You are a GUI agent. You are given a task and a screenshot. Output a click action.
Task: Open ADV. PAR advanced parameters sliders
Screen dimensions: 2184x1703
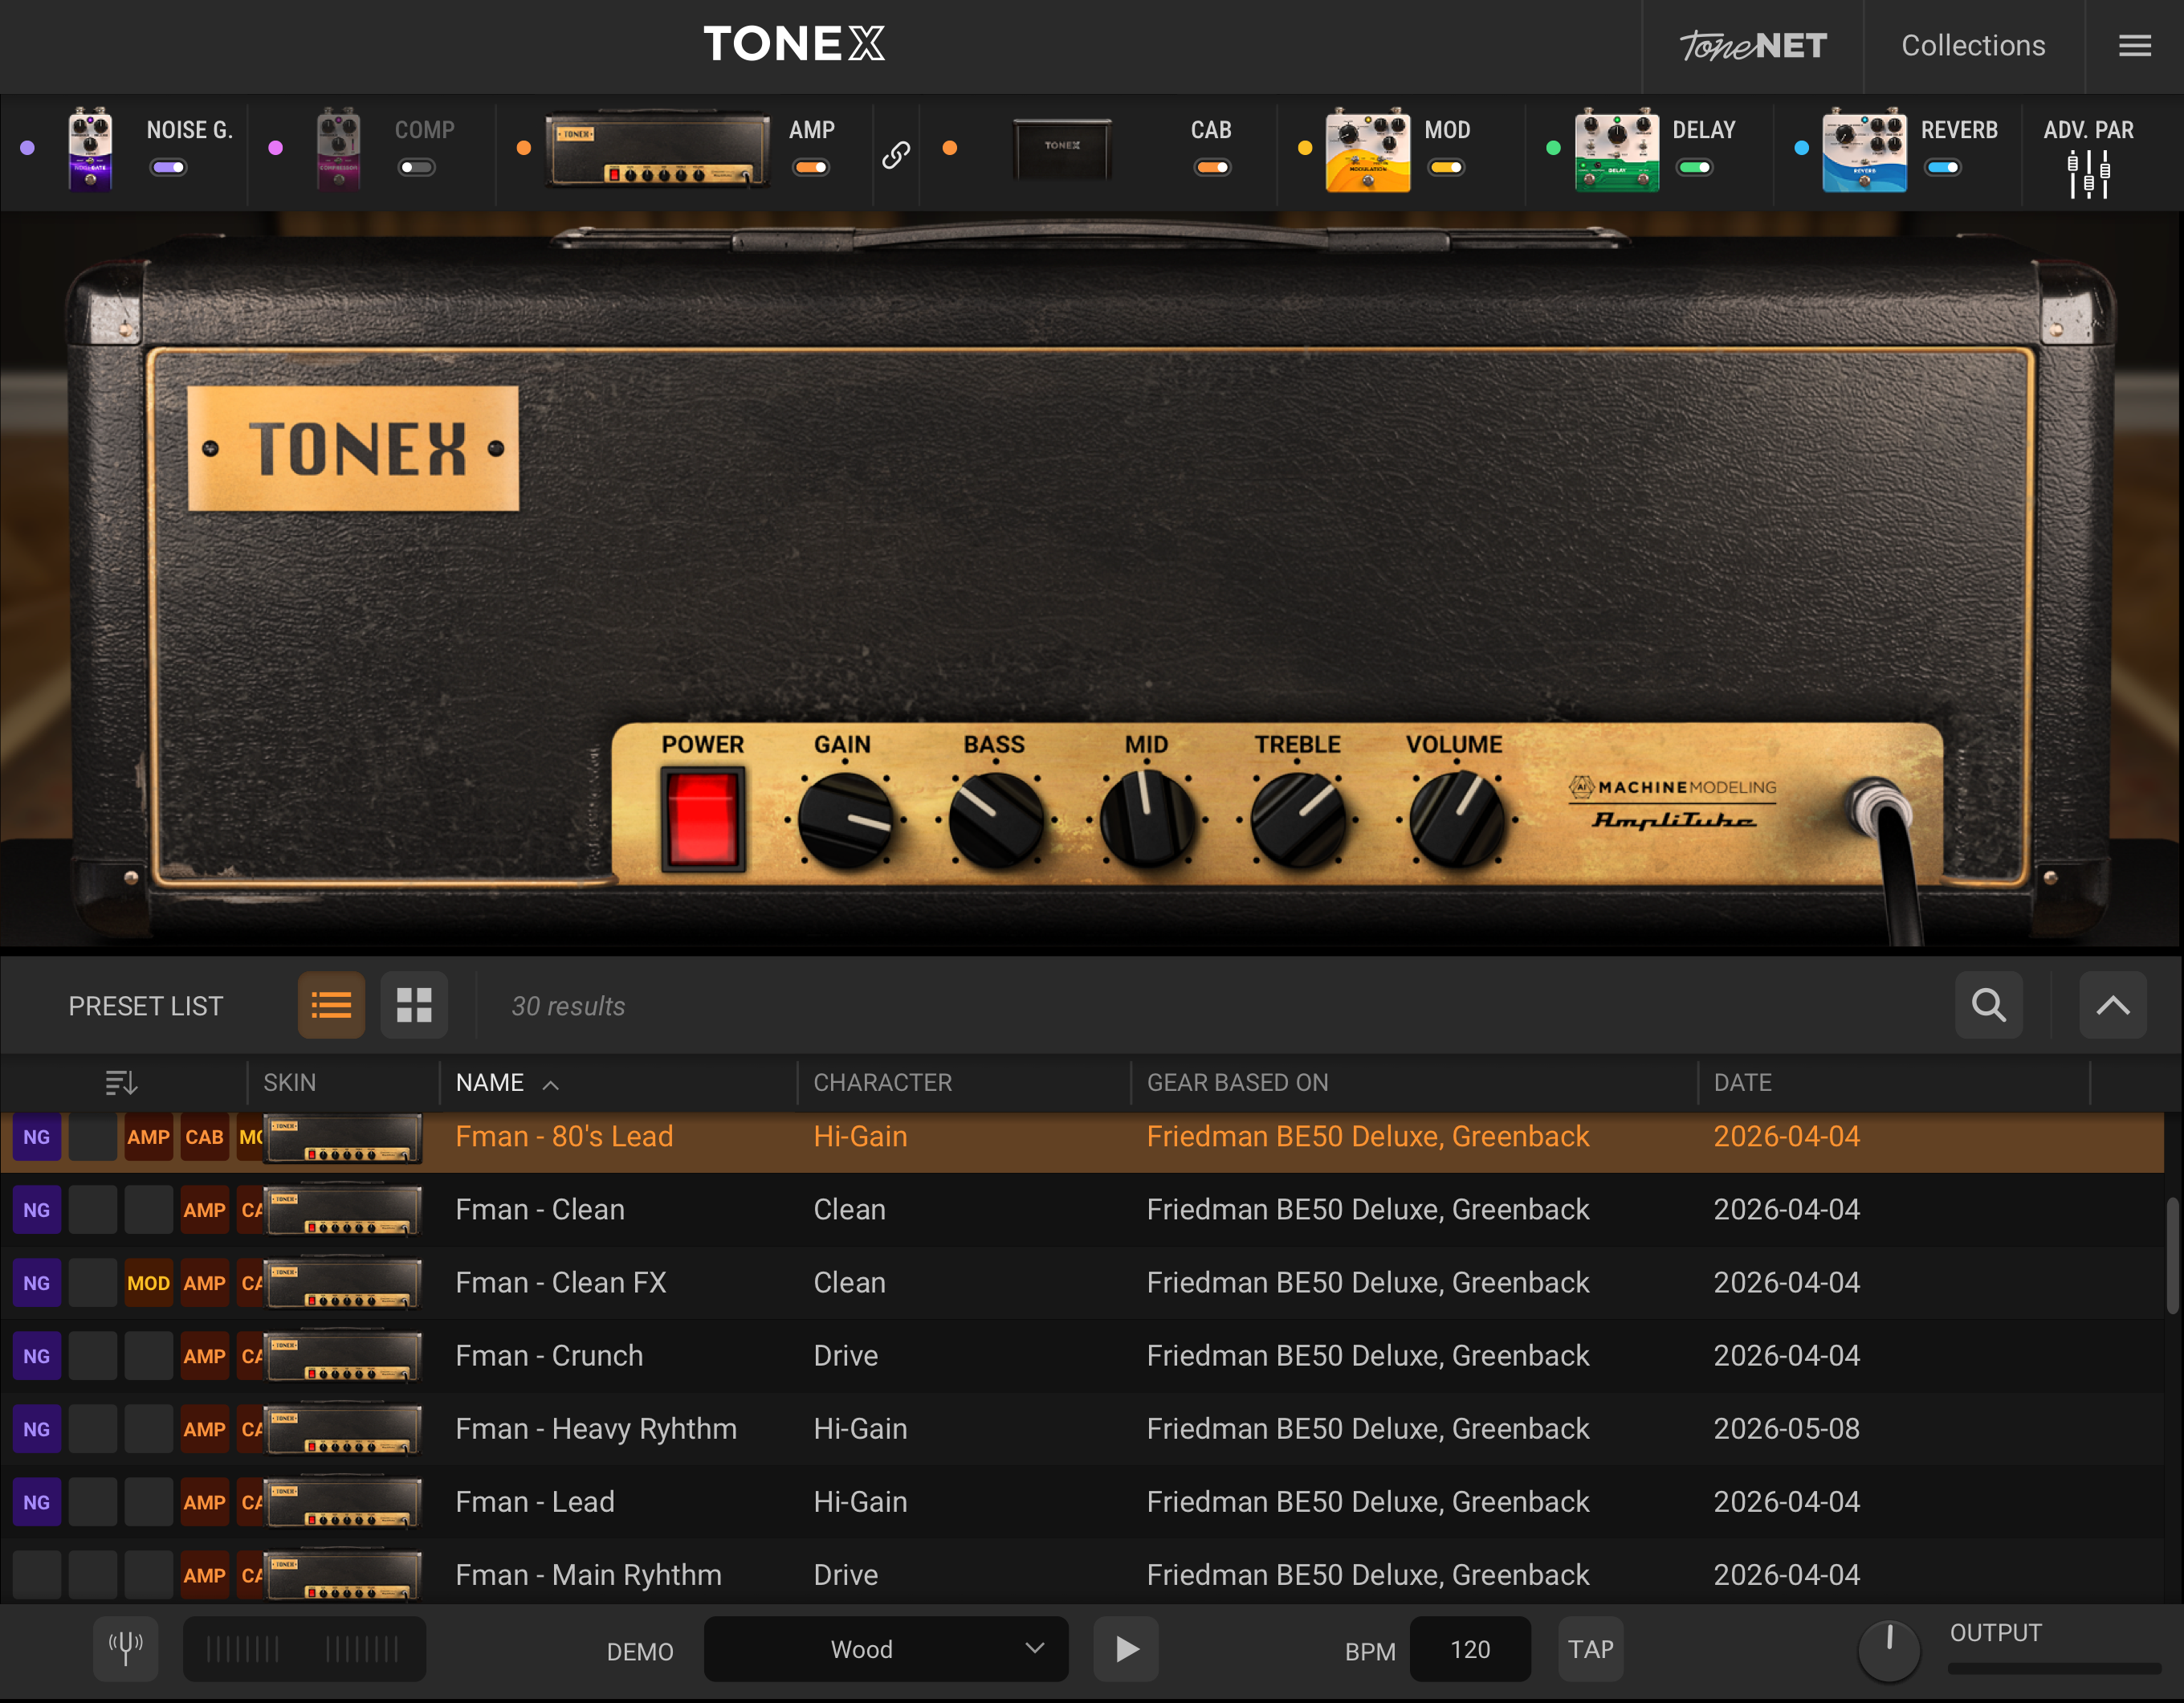coord(2089,174)
